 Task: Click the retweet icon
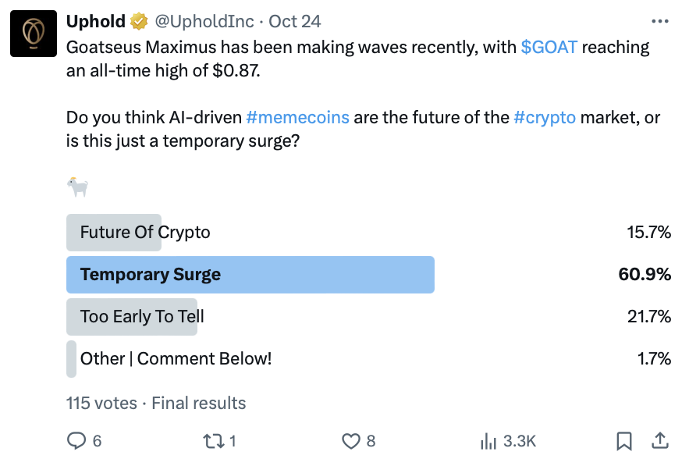pyautogui.click(x=214, y=441)
